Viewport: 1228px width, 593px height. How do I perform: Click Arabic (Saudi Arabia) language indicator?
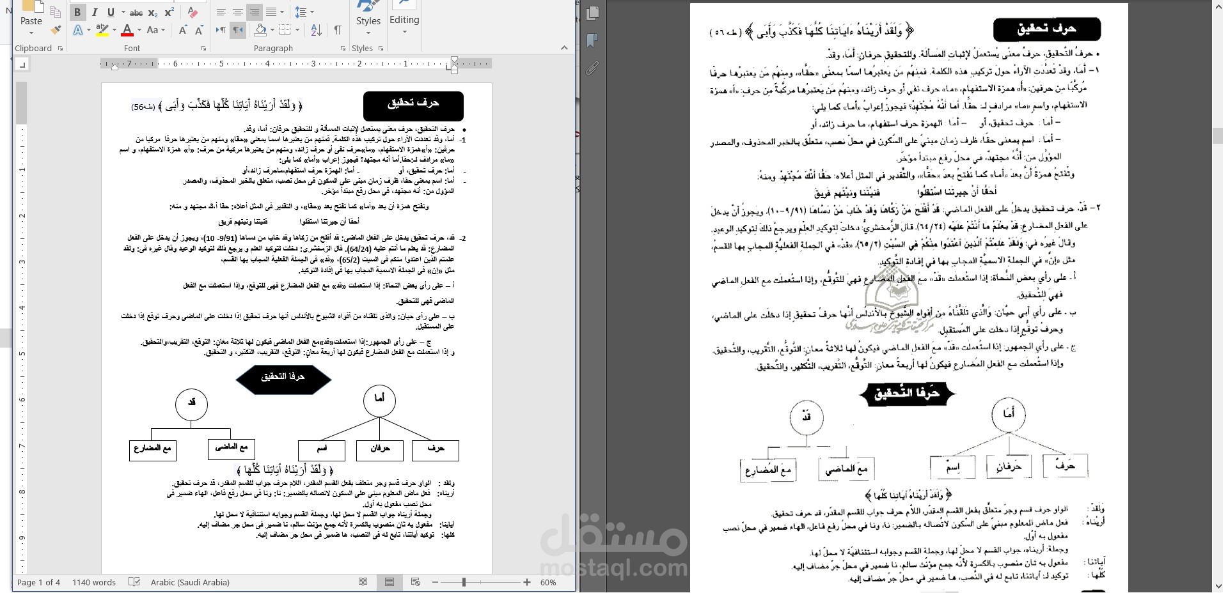click(190, 582)
